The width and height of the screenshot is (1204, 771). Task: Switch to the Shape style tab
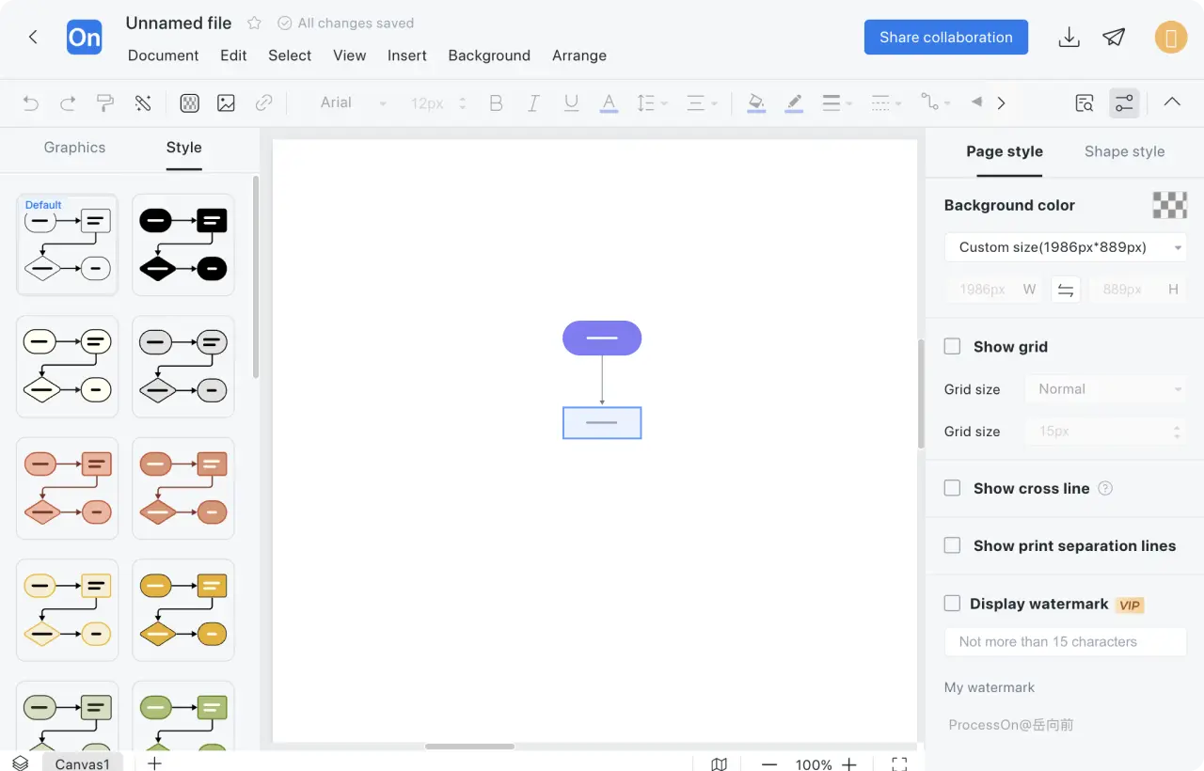point(1124,151)
